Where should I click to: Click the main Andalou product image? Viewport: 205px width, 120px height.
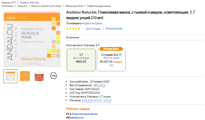(32, 39)
